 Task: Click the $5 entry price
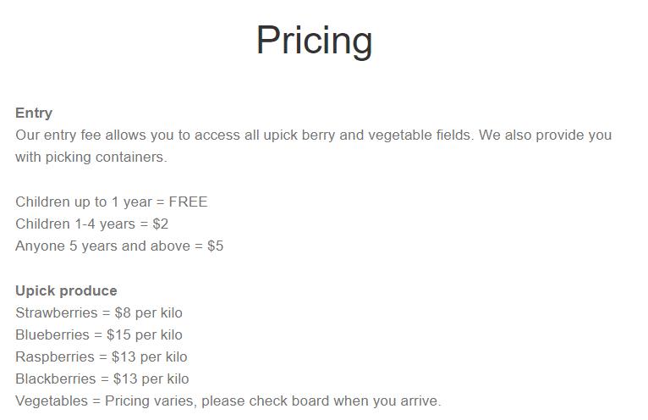pos(216,246)
